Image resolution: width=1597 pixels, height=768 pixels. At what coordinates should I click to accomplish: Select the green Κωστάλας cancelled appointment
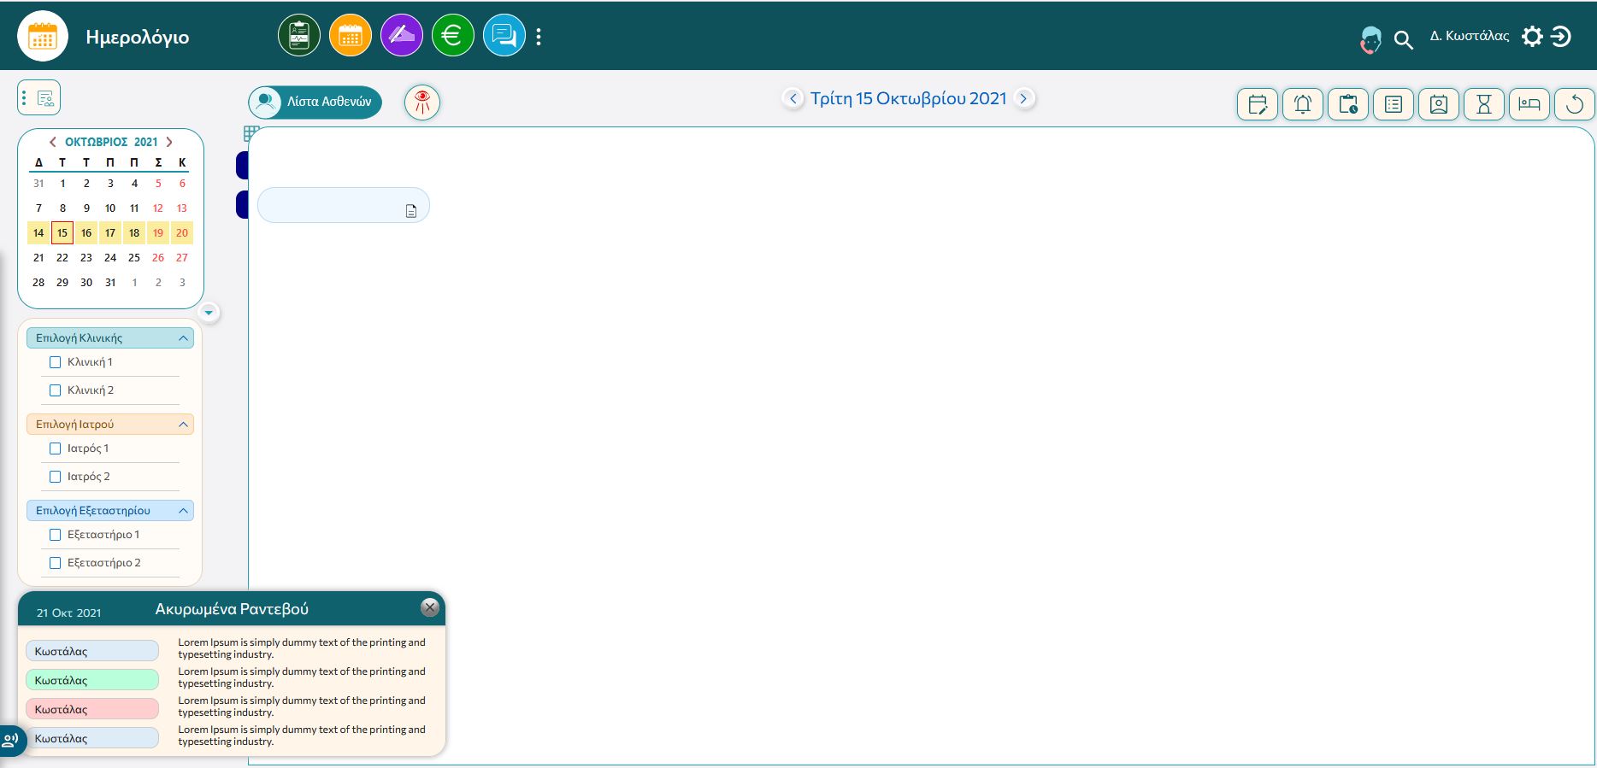pyautogui.click(x=92, y=680)
